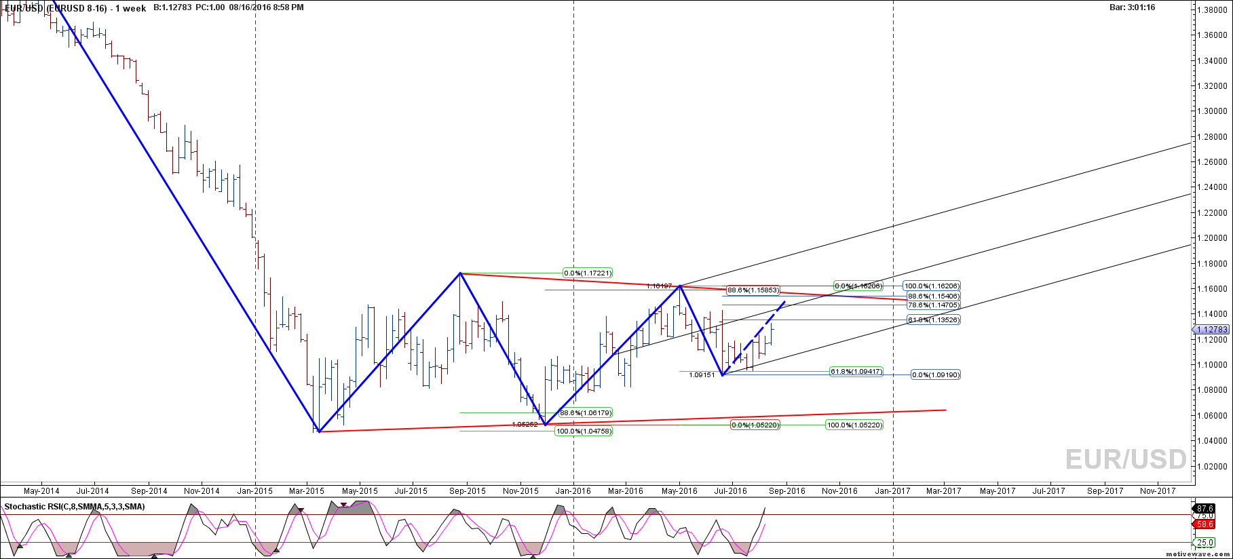This screenshot has height=559, width=1233.
Task: Click the Sep-2016 date on time axis
Action: click(787, 490)
